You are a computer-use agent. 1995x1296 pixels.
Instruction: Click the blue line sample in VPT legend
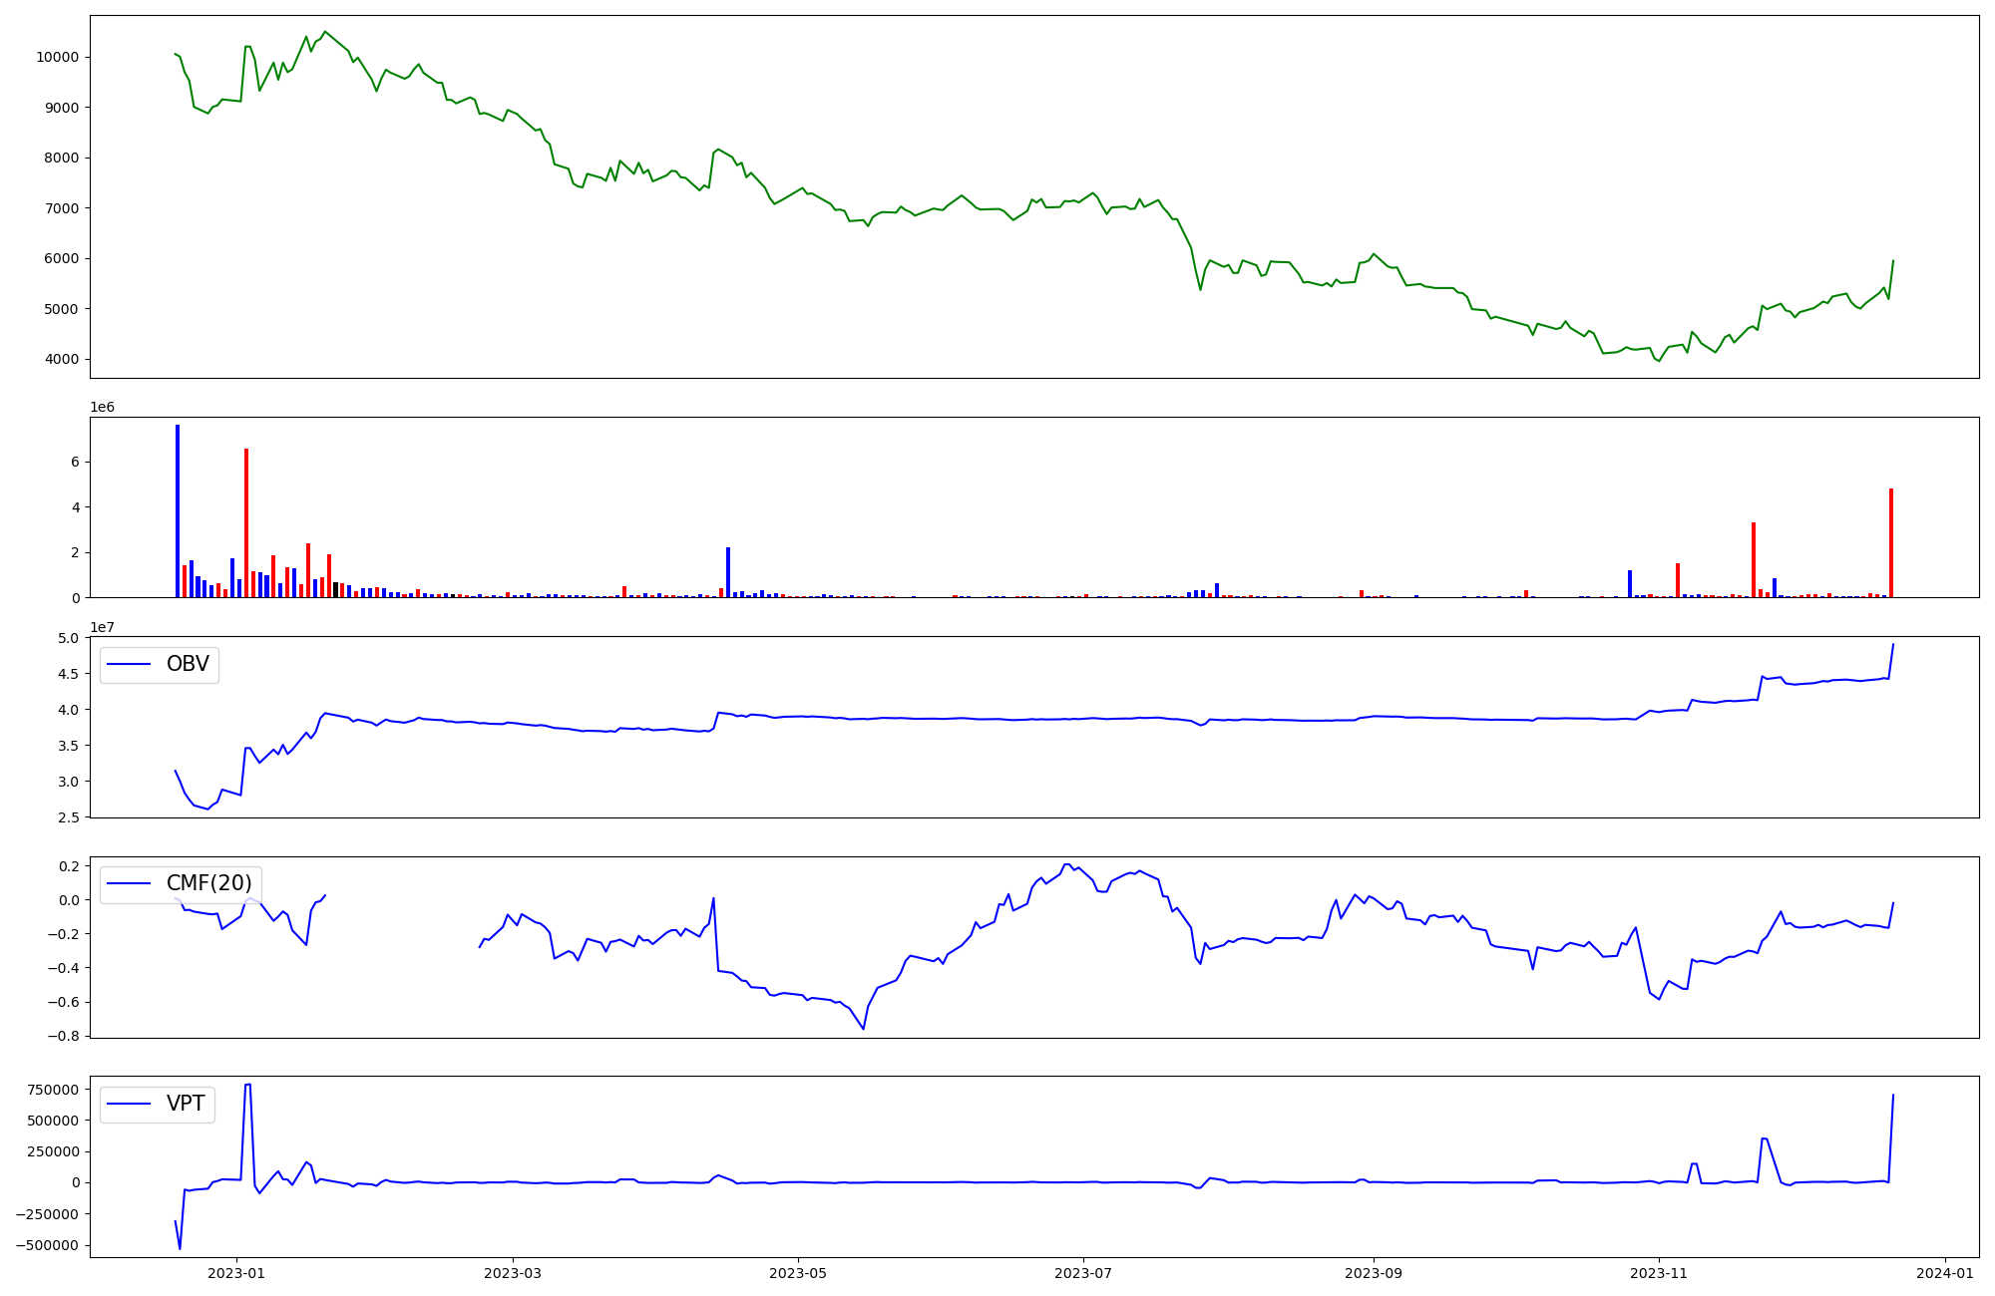(x=129, y=1103)
